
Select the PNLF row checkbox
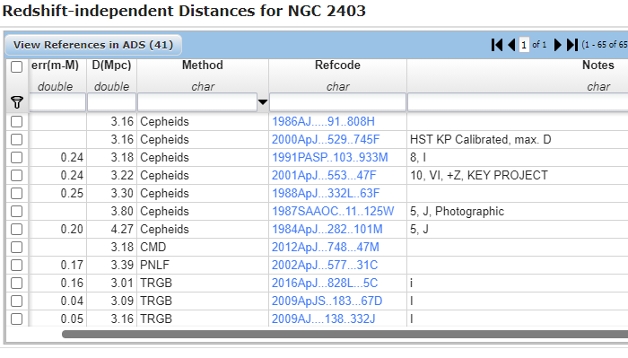pyautogui.click(x=16, y=265)
